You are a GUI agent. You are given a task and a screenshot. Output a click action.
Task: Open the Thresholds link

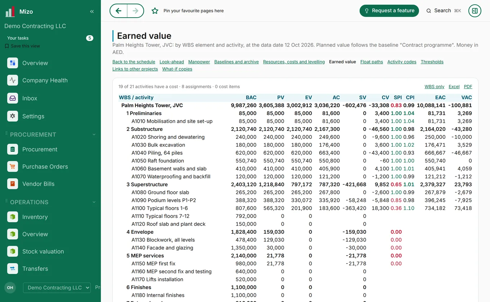coord(432,62)
